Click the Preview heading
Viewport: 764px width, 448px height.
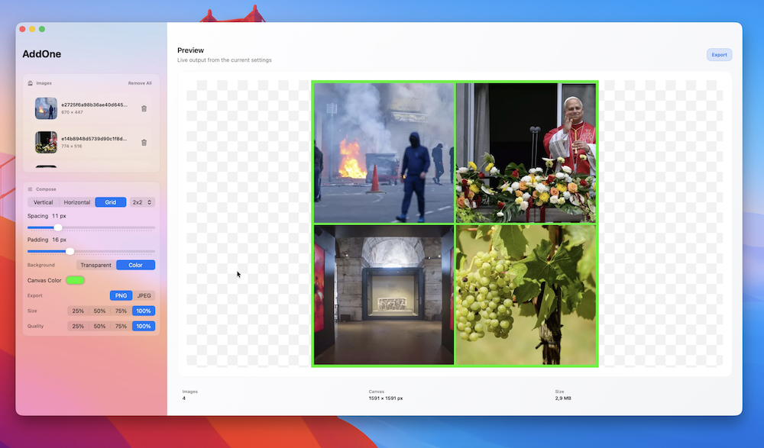tap(190, 50)
